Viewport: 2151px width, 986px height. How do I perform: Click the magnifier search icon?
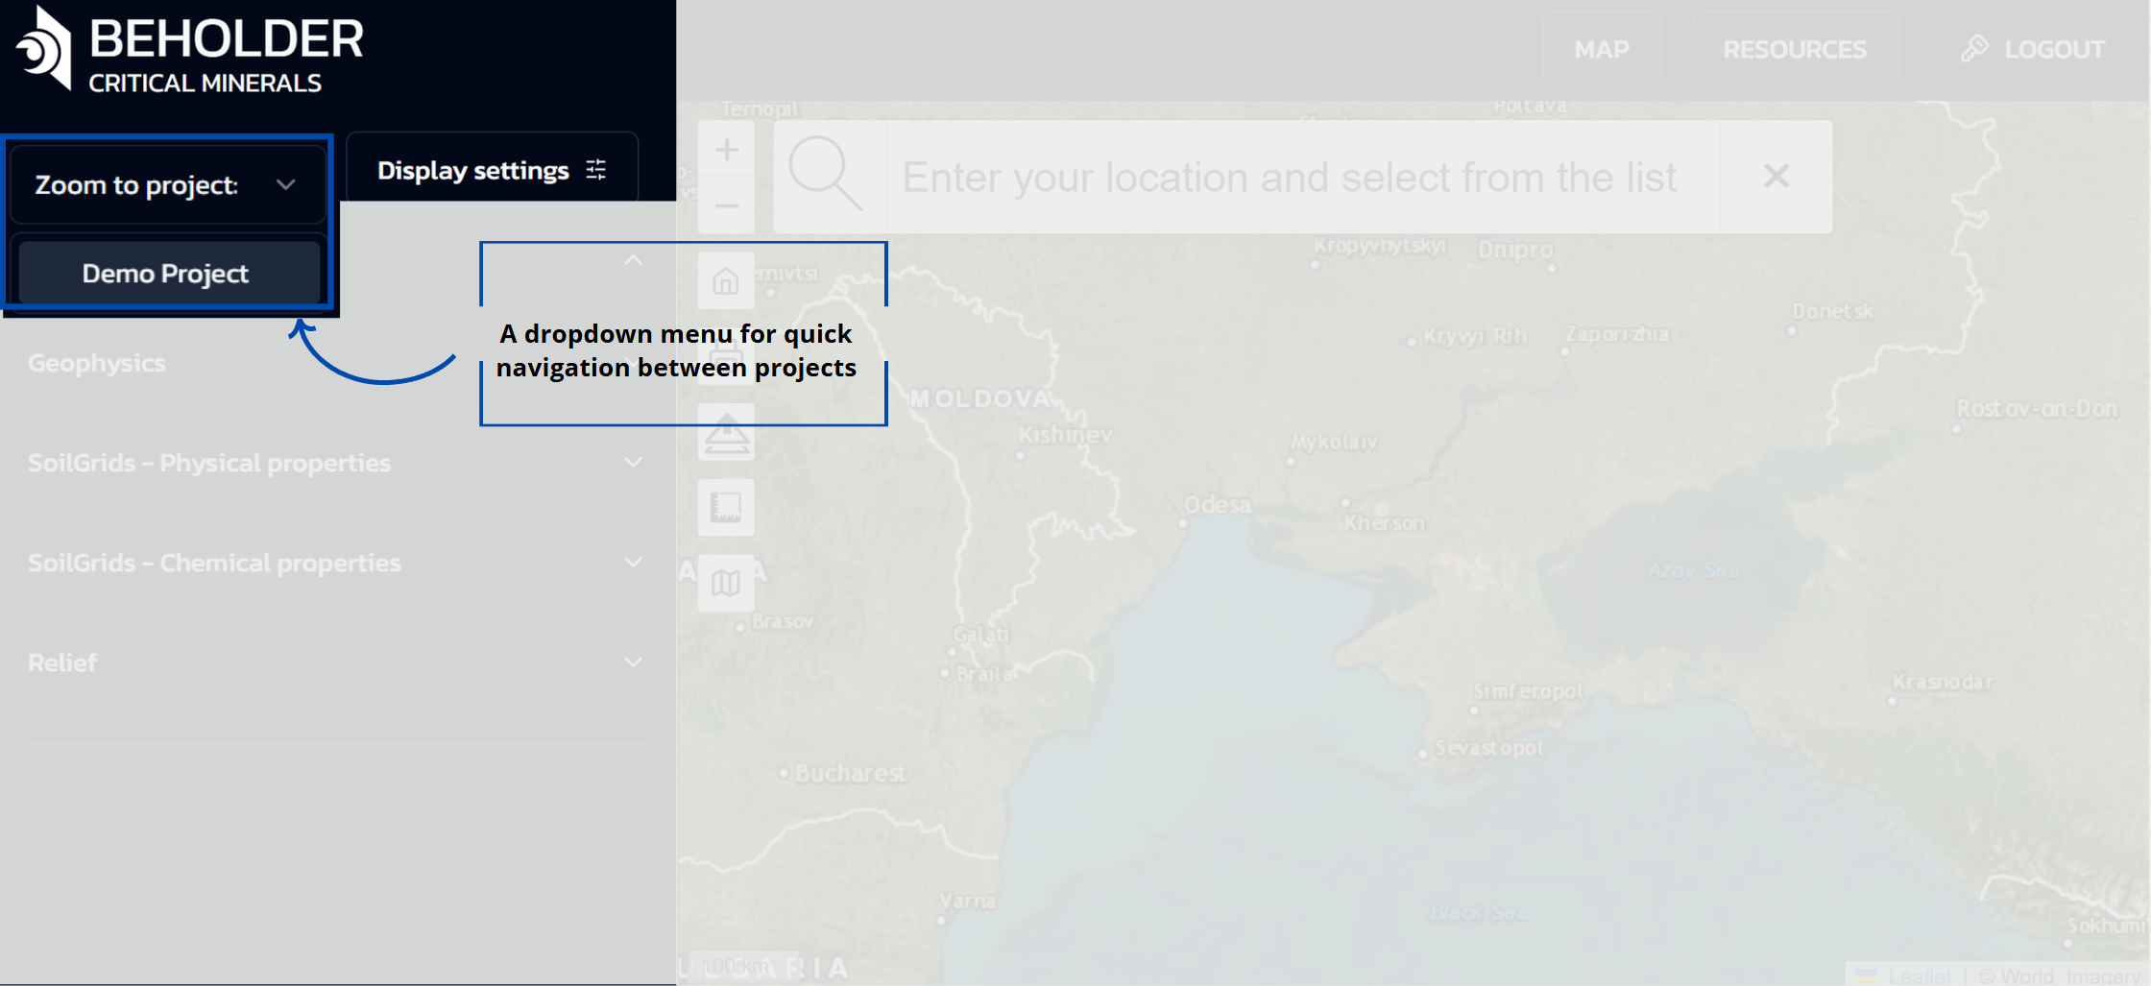pyautogui.click(x=829, y=176)
